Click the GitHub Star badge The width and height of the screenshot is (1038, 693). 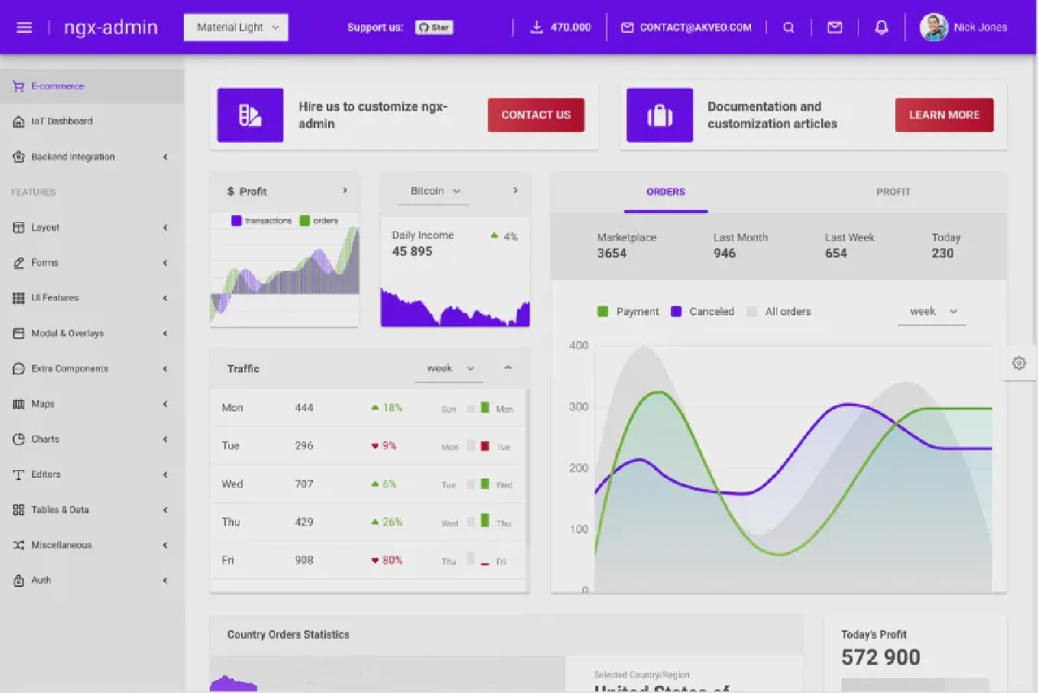coord(434,27)
